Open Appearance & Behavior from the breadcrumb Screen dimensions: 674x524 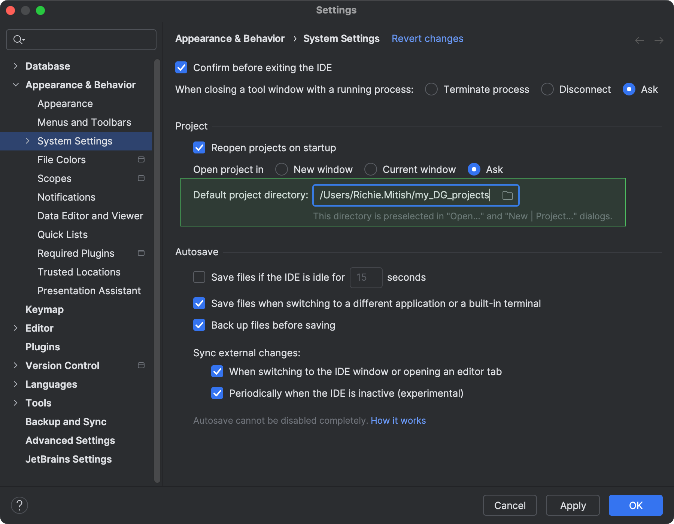[230, 38]
